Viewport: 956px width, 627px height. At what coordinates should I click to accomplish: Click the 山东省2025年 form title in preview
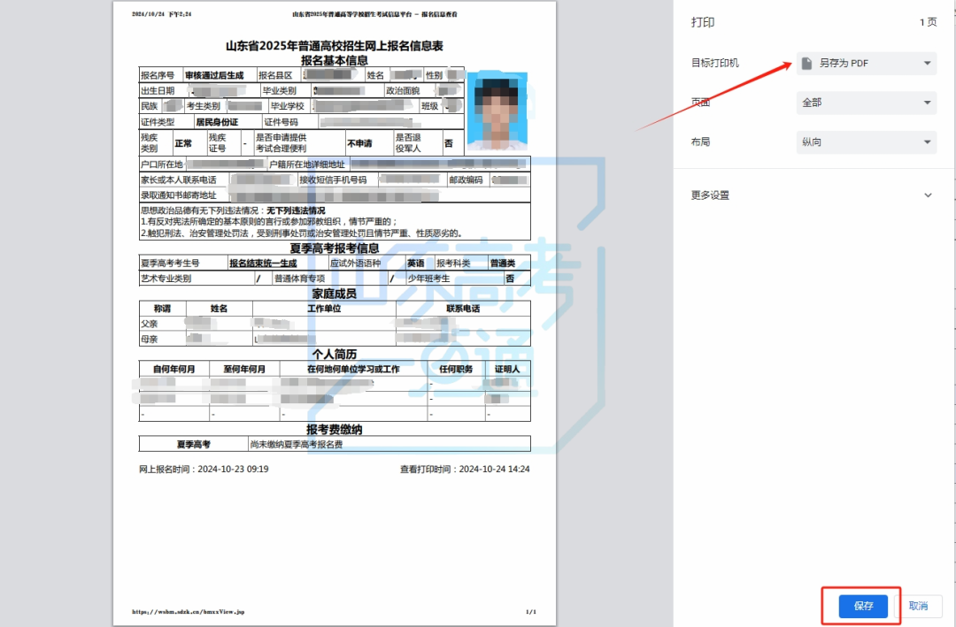pos(334,46)
